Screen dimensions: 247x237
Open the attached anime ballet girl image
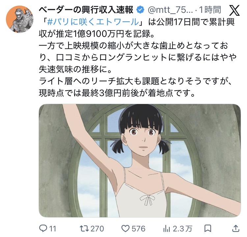point(140,161)
